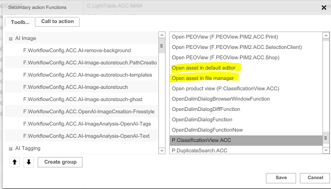The width and height of the screenshot is (331, 189).
Task: Collapse the AI Image group
Action: 10,39
